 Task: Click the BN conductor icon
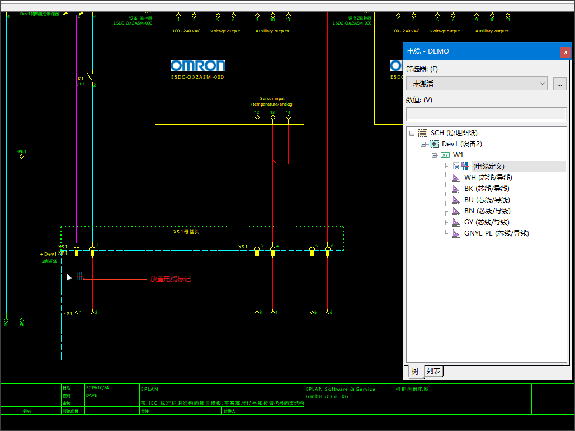click(456, 211)
